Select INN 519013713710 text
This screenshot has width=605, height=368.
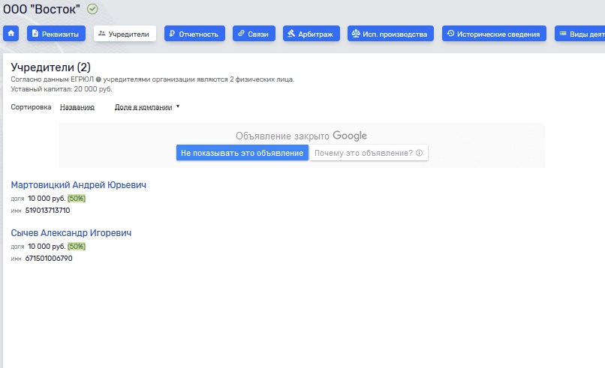[47, 211]
